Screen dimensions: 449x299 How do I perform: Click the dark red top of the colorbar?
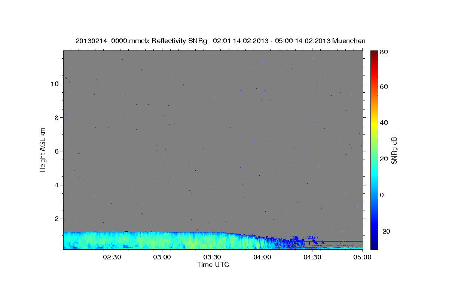pyautogui.click(x=374, y=53)
